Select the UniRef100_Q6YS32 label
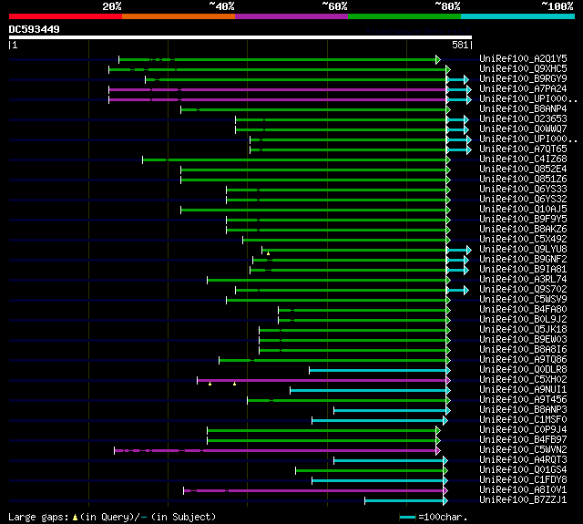 tap(523, 200)
